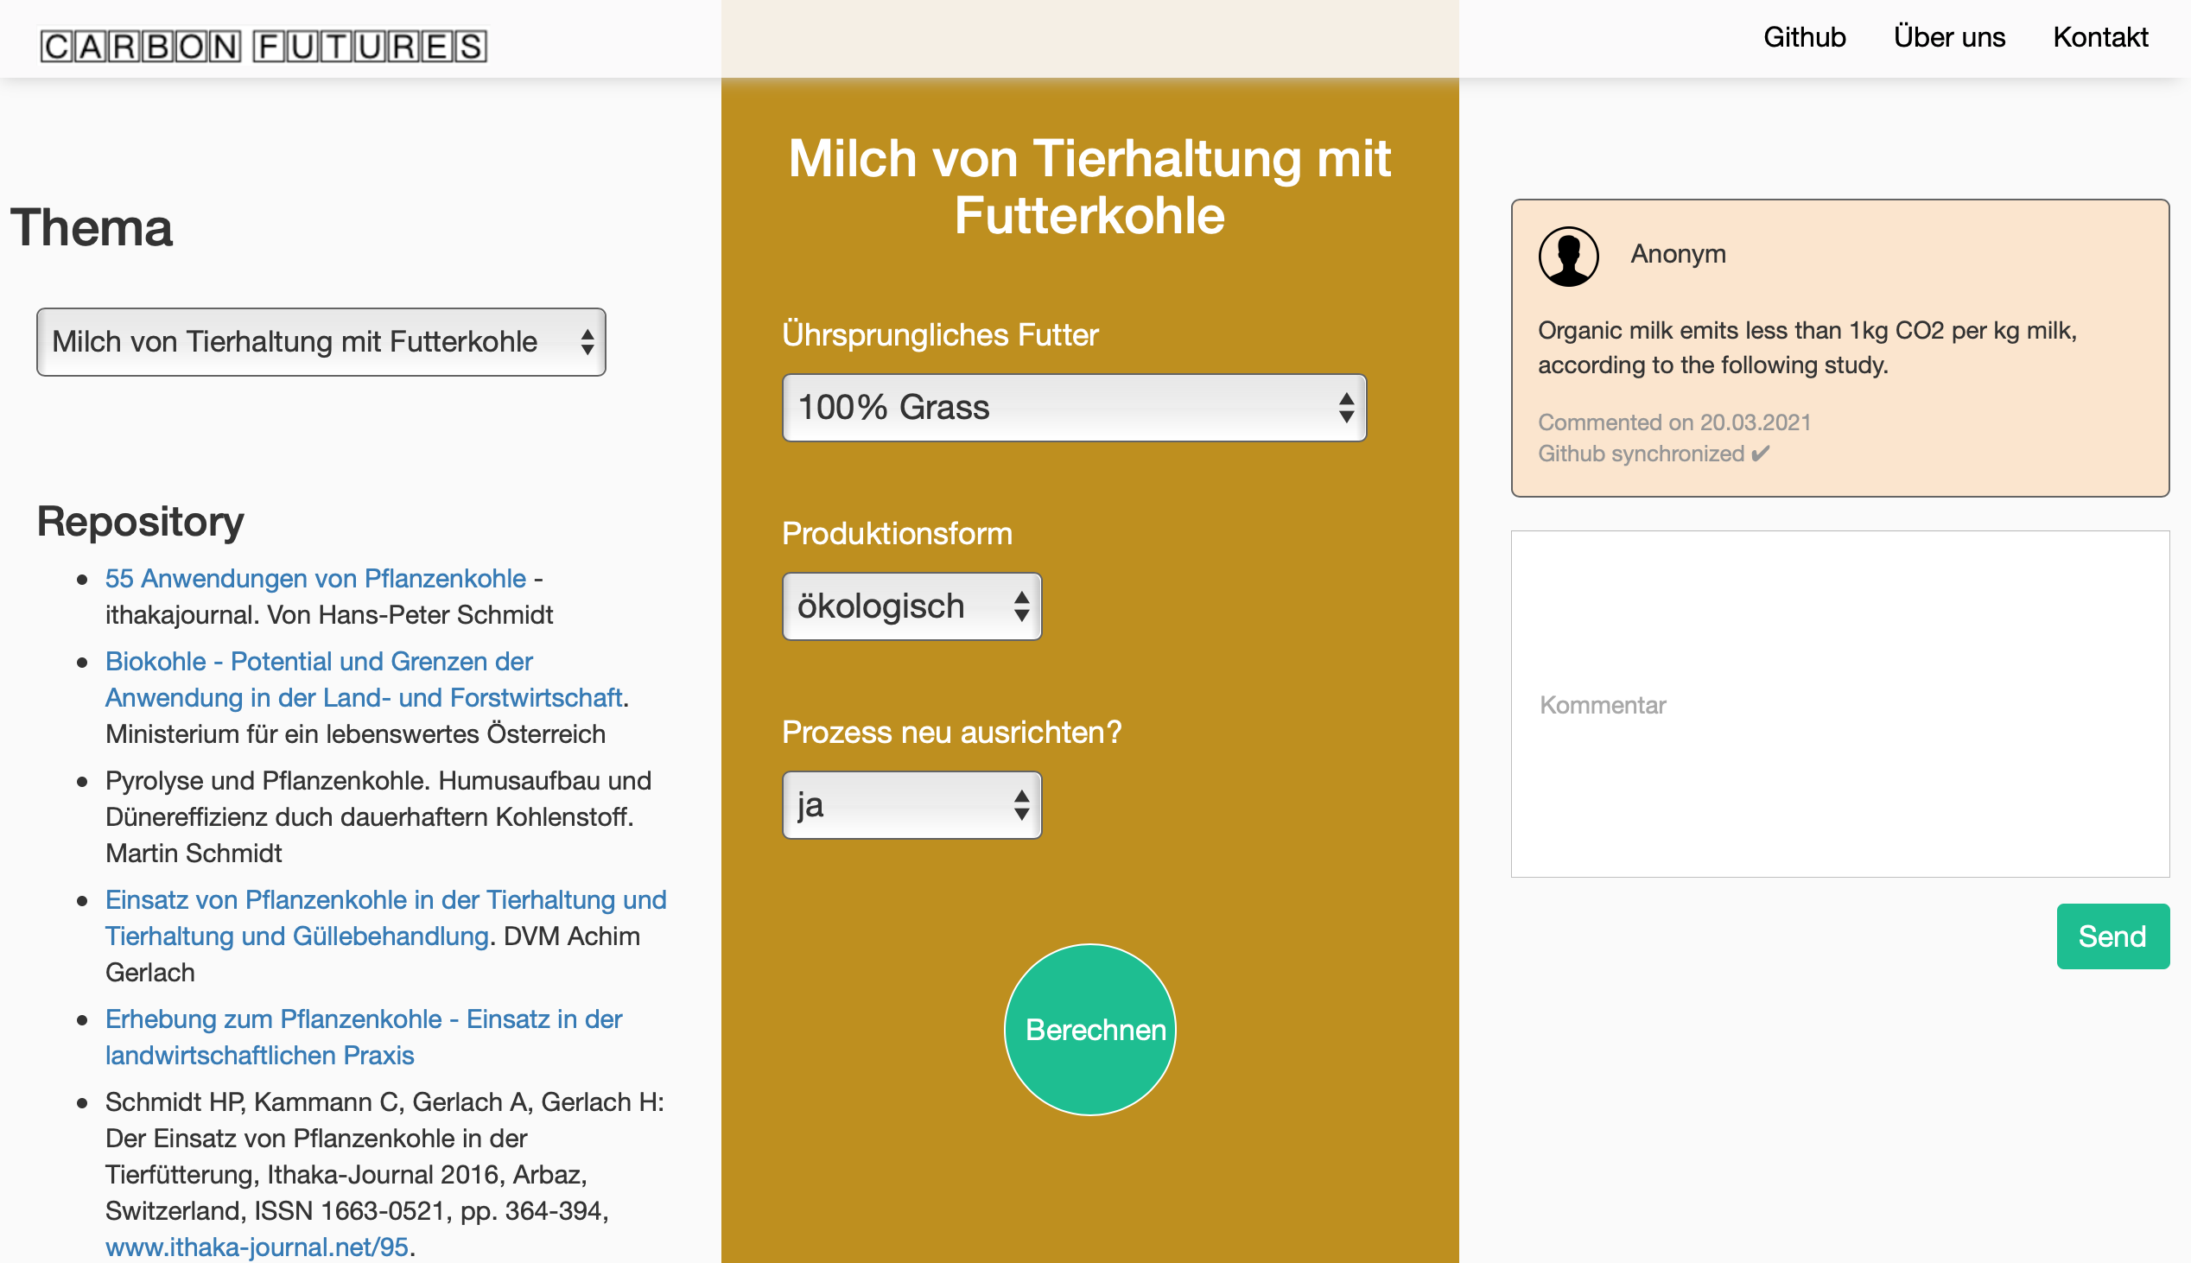The width and height of the screenshot is (2191, 1263).
Task: Open the Produktionsform ökologisch dropdown
Action: pyautogui.click(x=911, y=606)
